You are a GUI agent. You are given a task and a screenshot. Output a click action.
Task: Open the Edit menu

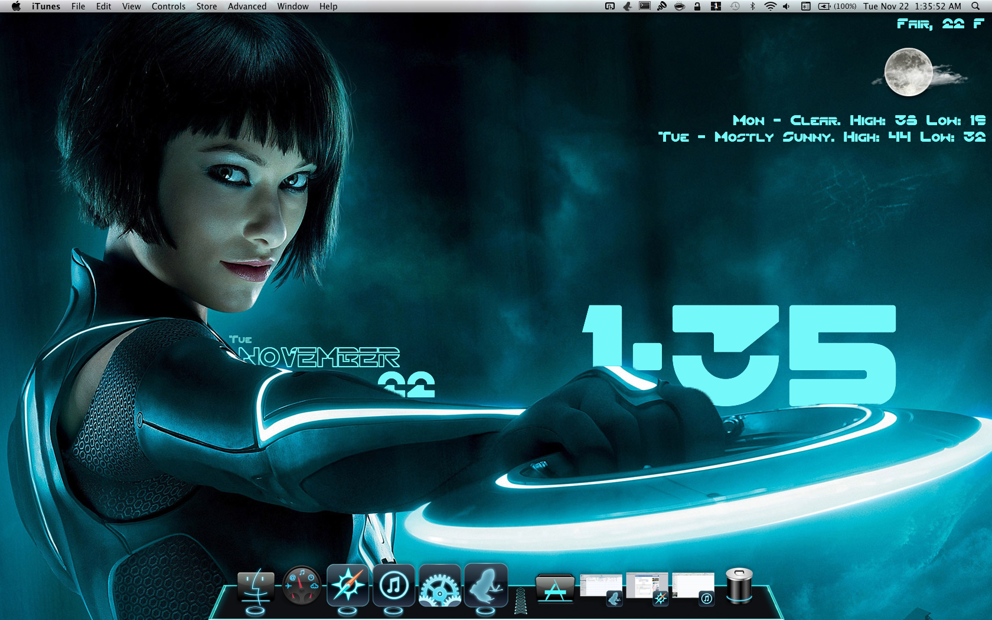103,6
